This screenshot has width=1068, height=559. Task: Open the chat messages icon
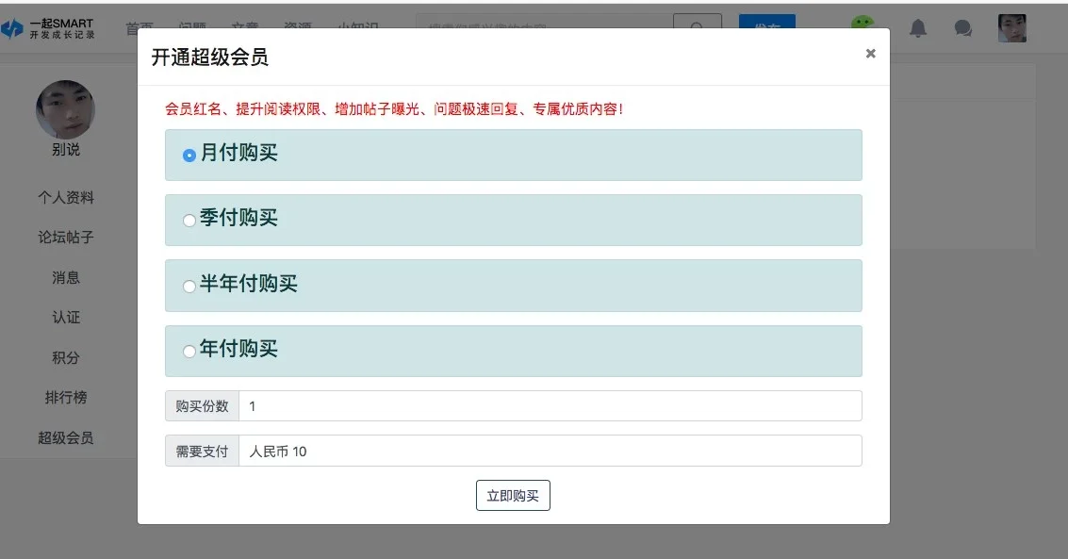[x=962, y=28]
